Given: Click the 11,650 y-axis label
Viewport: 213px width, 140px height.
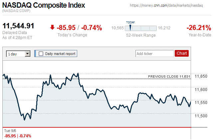Looking at the screenshot, I should [x=200, y=76].
